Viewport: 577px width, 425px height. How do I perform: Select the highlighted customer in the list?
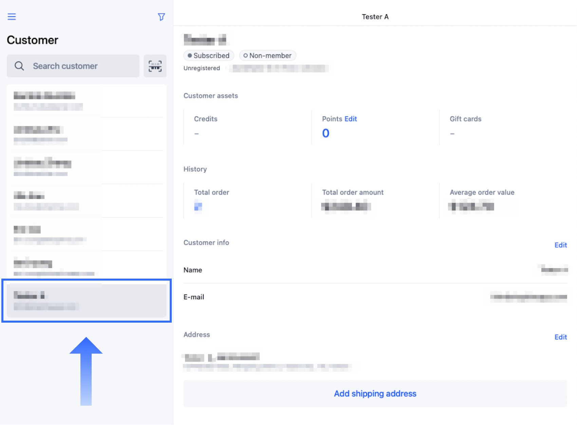click(x=87, y=301)
